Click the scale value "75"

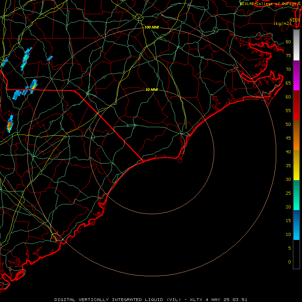point(288,55)
